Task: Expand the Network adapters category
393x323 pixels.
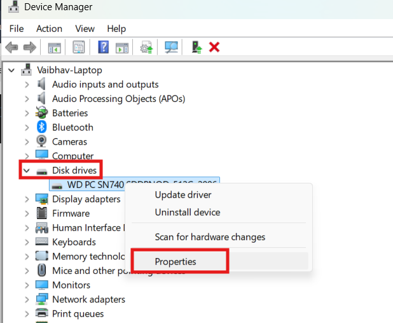Action: (x=26, y=299)
